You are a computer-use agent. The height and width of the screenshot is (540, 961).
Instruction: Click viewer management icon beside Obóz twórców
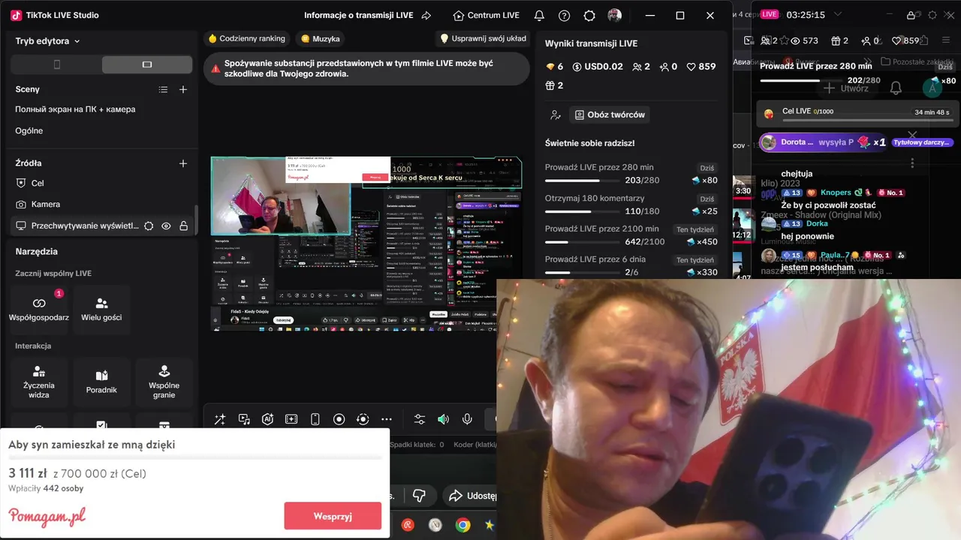pos(556,115)
